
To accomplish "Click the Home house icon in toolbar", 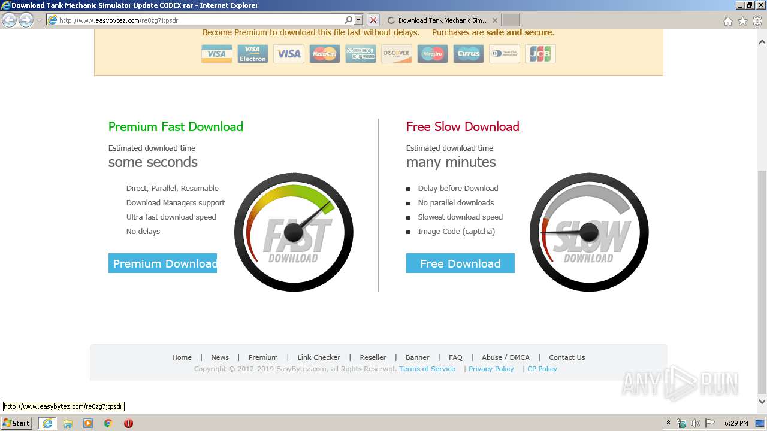I will coord(727,21).
